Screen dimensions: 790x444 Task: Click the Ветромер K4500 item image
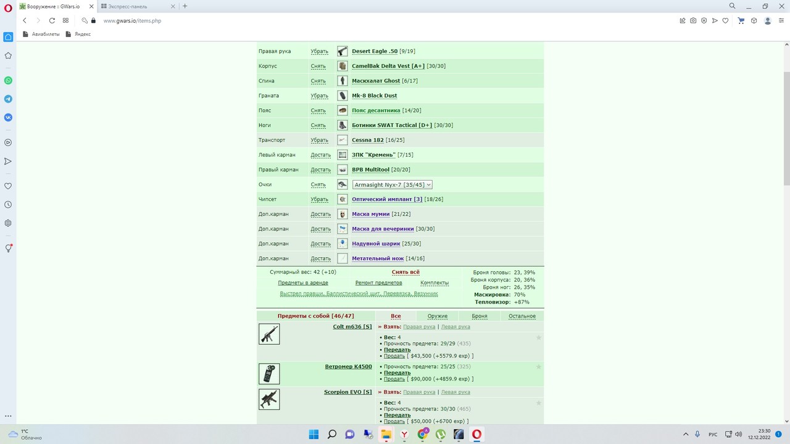pos(269,374)
